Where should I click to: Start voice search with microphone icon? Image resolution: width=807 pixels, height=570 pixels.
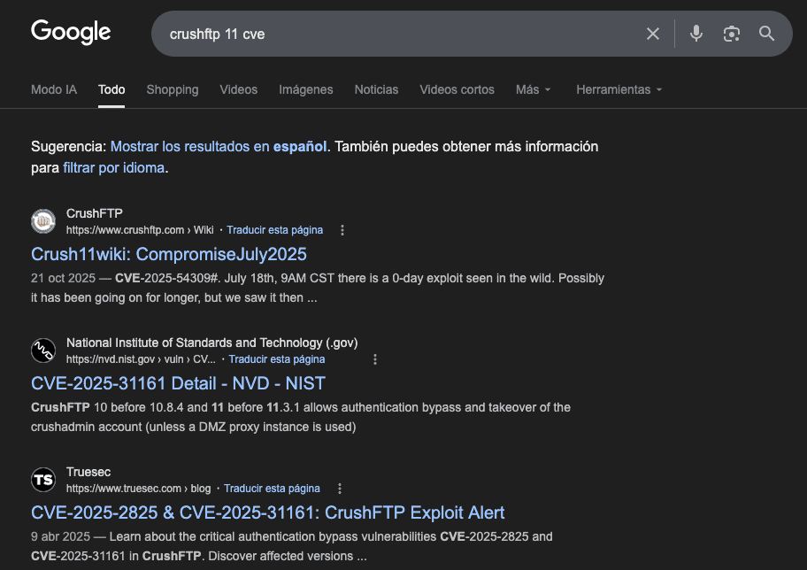pyautogui.click(x=696, y=34)
